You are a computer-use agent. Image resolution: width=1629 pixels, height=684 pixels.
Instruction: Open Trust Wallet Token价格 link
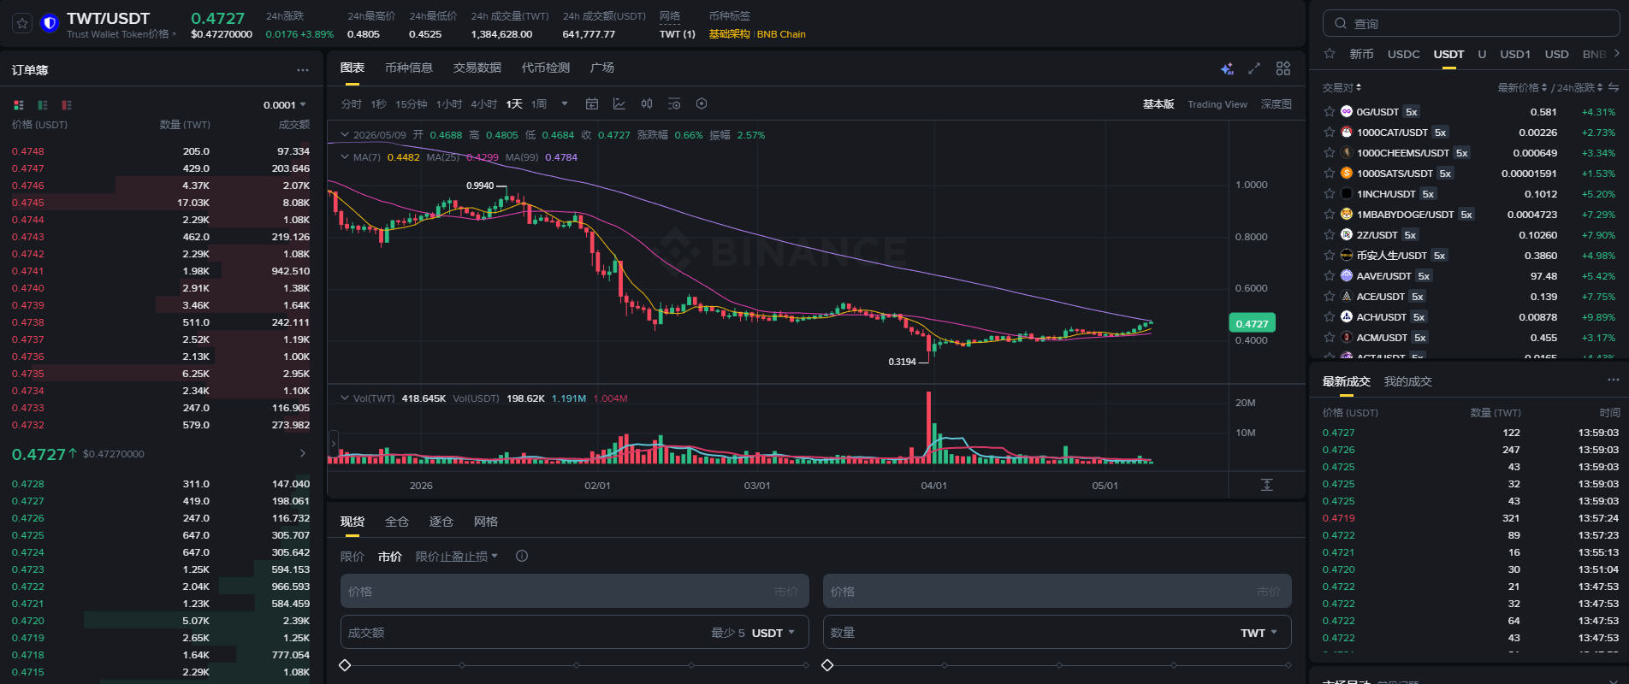click(121, 34)
